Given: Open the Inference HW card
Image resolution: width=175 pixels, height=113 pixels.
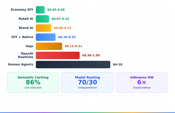Looking at the screenshot, I should coord(142,82).
